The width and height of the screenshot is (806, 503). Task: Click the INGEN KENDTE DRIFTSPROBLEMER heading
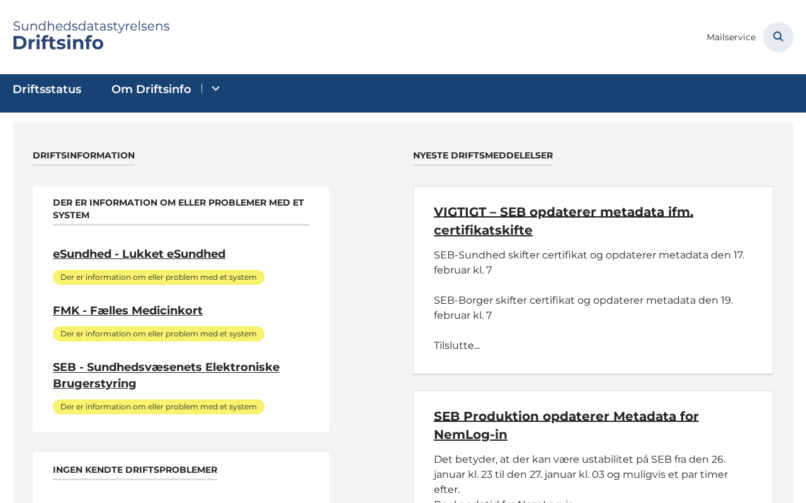click(135, 470)
